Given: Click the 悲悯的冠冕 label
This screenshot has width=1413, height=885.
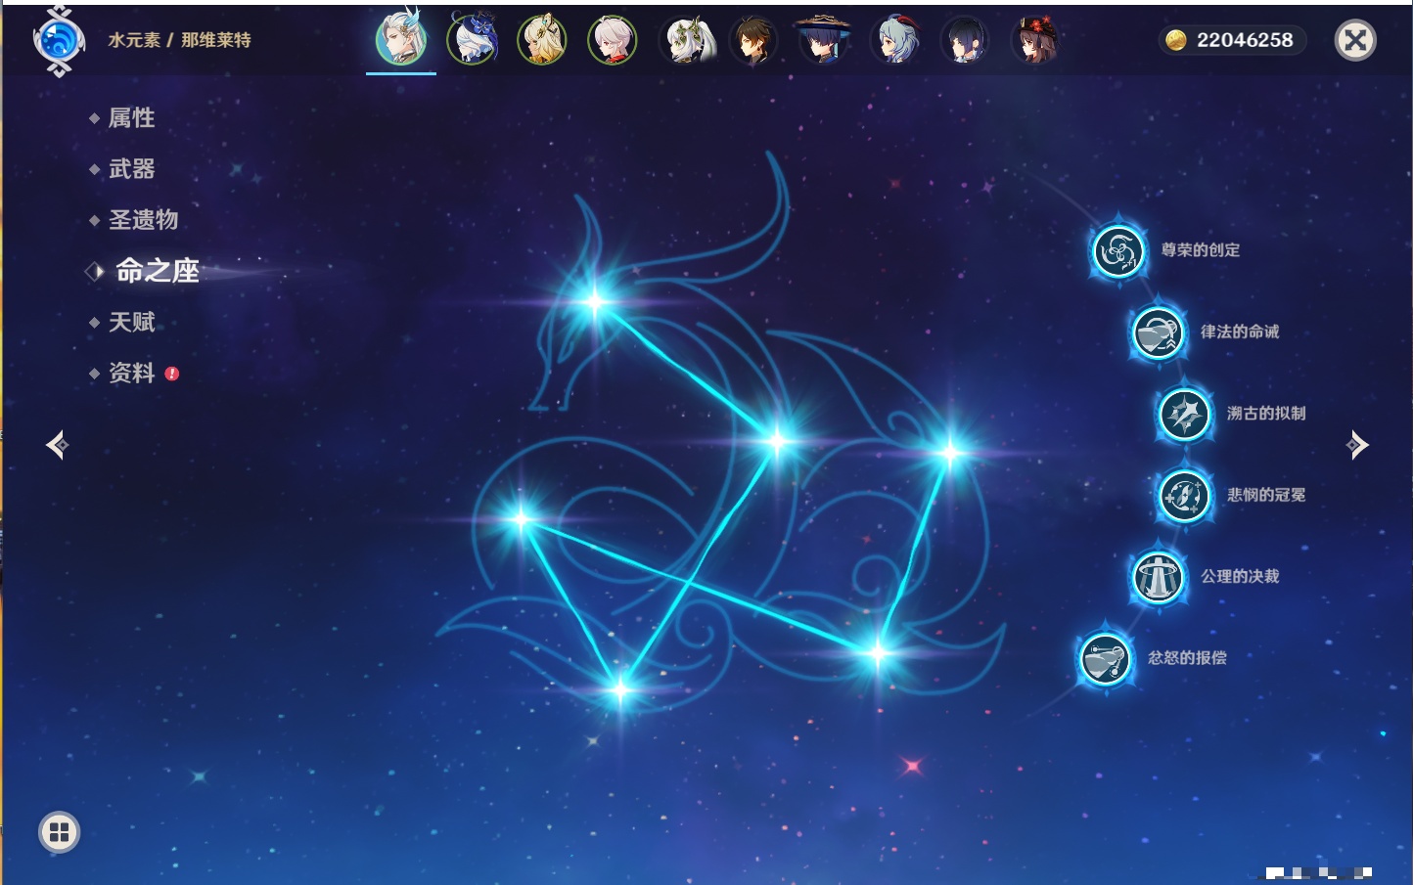Looking at the screenshot, I should (1266, 495).
